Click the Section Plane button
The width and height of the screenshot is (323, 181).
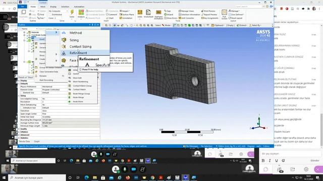(127, 15)
